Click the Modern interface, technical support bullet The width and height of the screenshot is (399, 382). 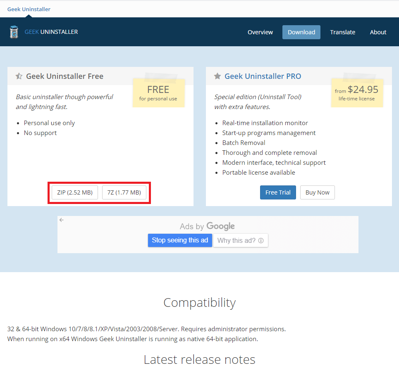(x=274, y=163)
